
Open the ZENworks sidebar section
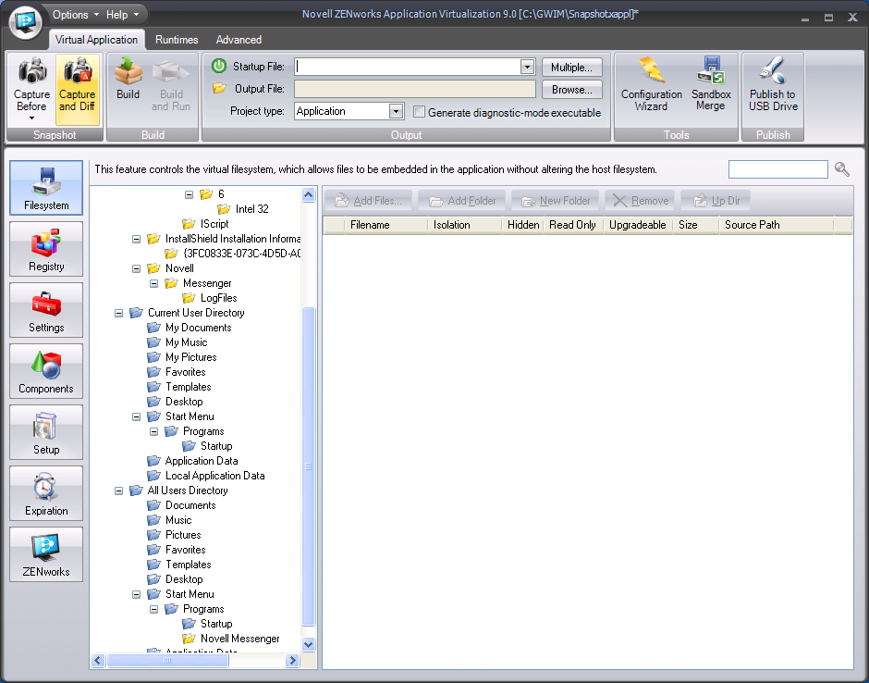point(46,554)
